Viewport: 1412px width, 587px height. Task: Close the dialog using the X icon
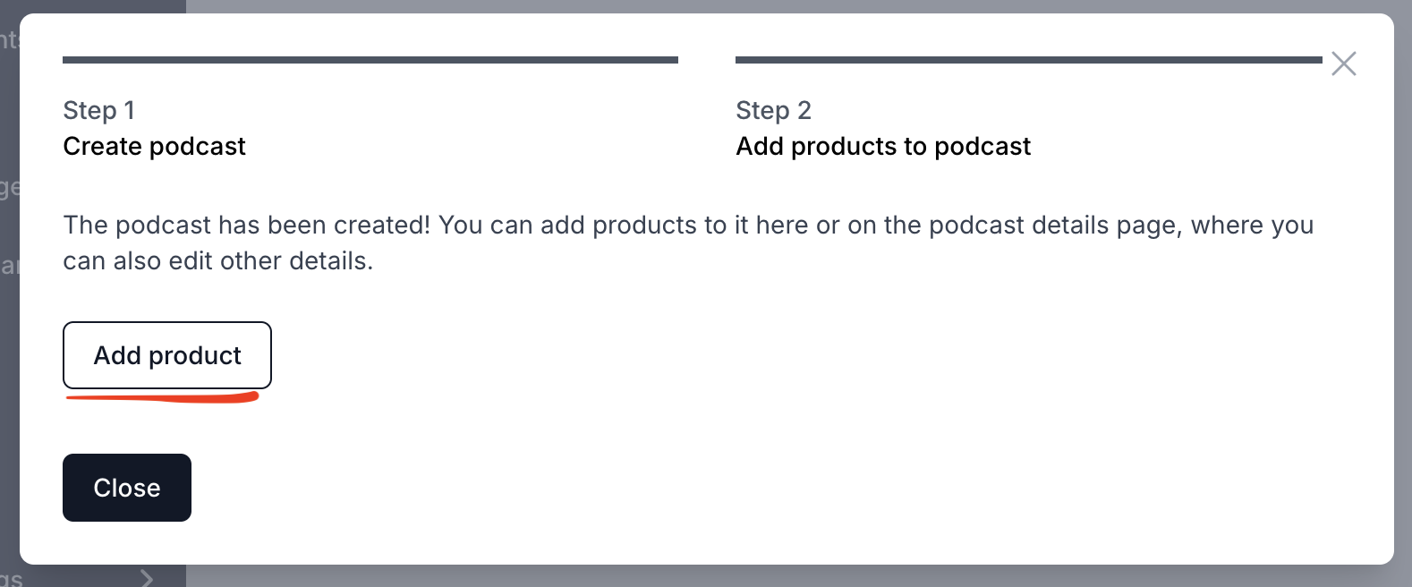(x=1344, y=64)
